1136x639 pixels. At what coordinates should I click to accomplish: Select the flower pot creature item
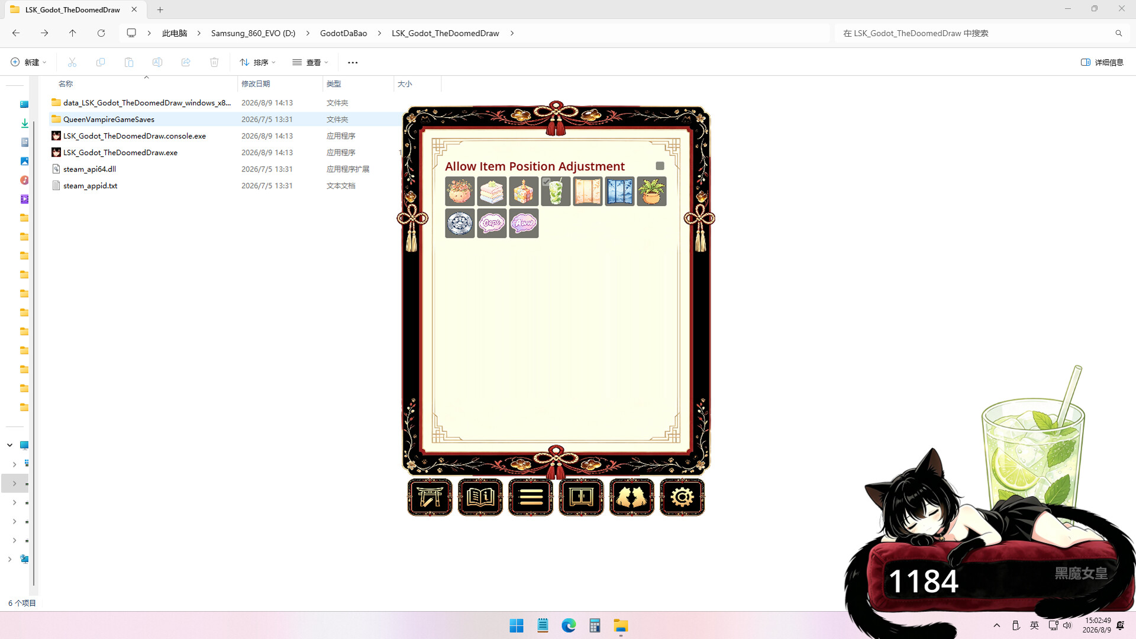pos(460,191)
